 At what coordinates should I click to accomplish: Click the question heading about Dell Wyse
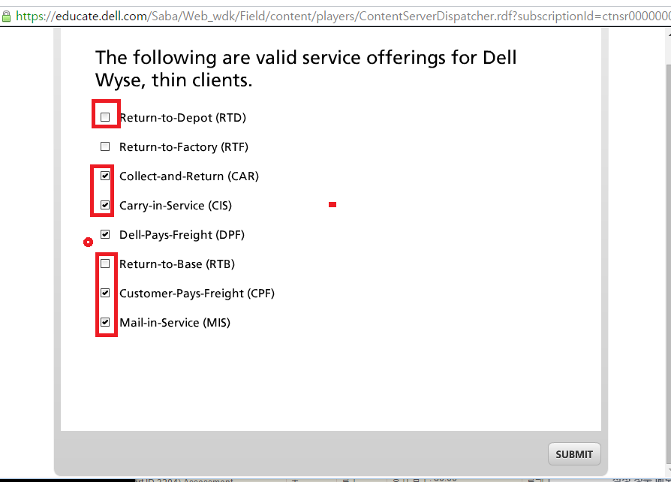point(305,68)
